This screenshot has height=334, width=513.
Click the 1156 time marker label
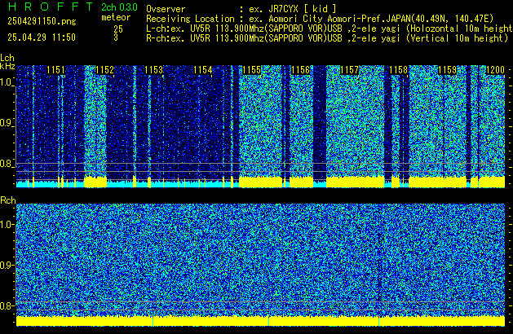point(300,70)
